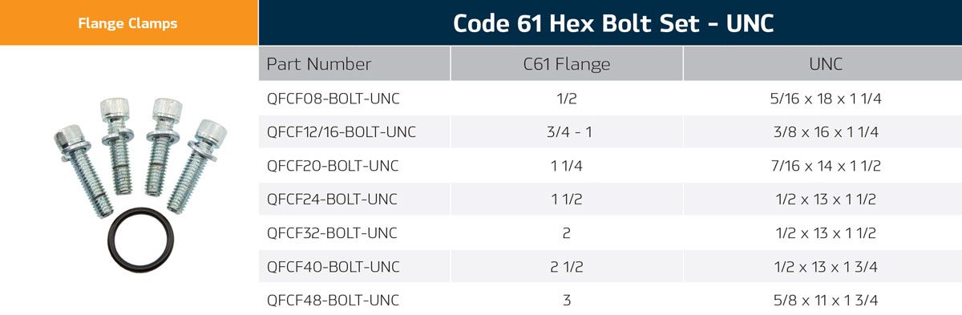Click the 5/8 x 11 x 1 3/4 cell
The width and height of the screenshot is (962, 315).
[823, 301]
